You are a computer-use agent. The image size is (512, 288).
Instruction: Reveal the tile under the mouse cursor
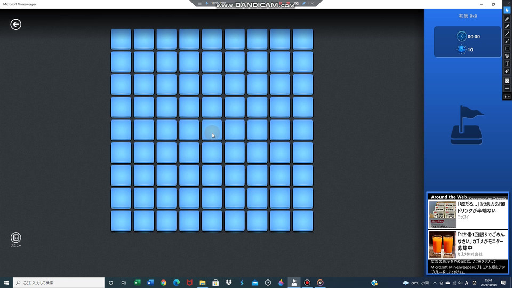pos(212,130)
